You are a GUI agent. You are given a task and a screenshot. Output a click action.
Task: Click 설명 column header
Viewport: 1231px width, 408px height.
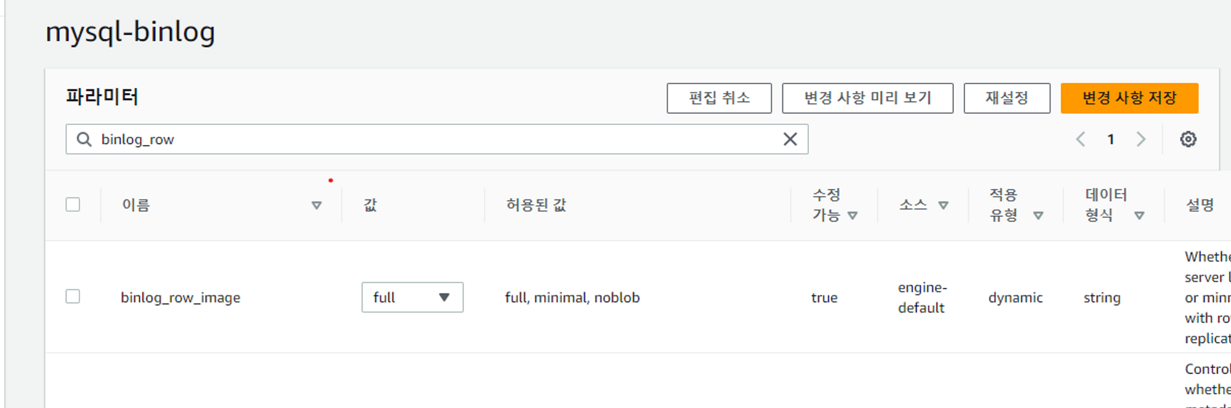tap(1200, 205)
